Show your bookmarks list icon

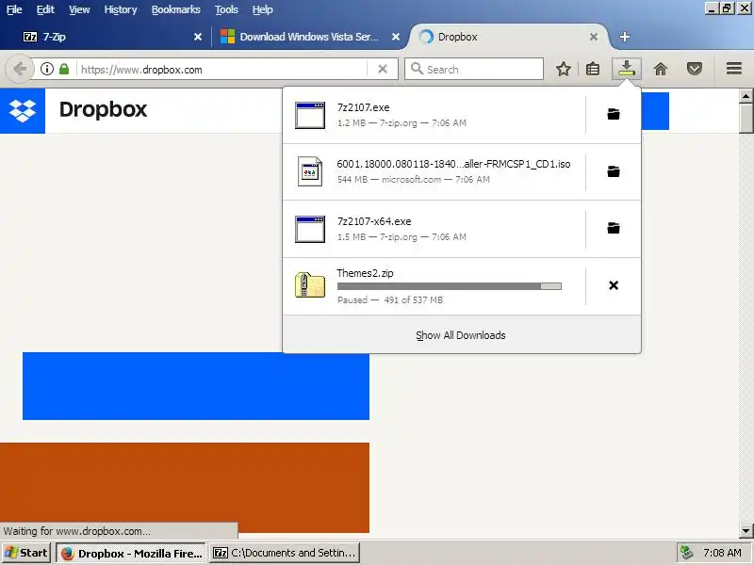click(593, 69)
